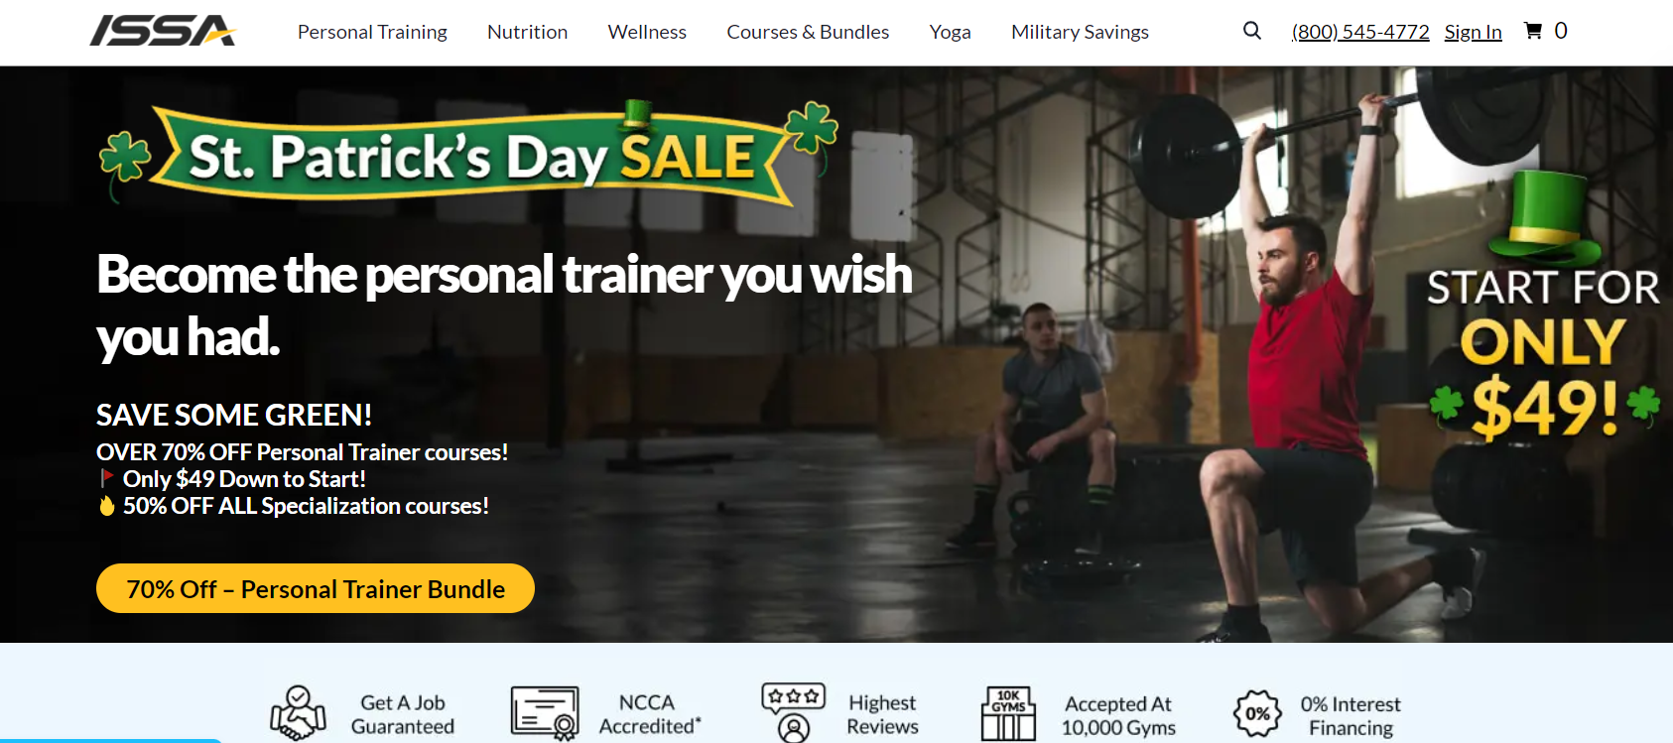The image size is (1673, 743).
Task: Click the Highest Reviews star rating icon
Action: click(793, 713)
